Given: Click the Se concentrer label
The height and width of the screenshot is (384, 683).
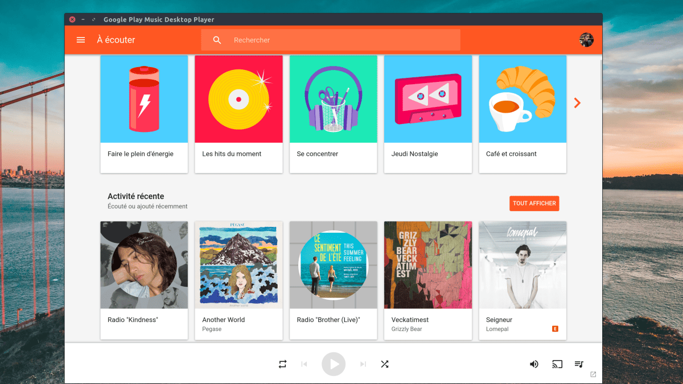Looking at the screenshot, I should click(x=318, y=154).
